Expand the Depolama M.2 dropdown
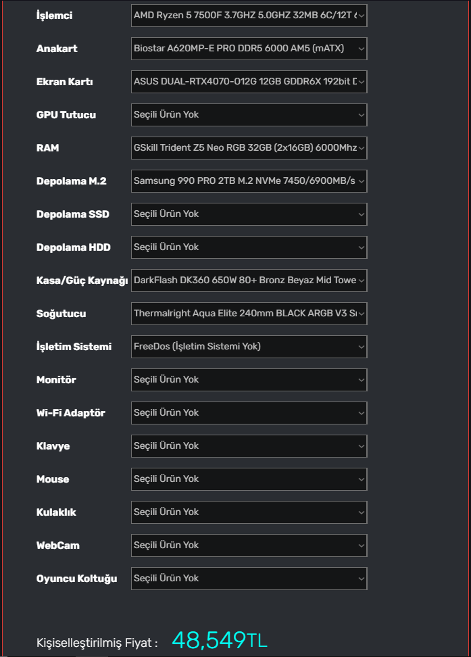 [249, 181]
